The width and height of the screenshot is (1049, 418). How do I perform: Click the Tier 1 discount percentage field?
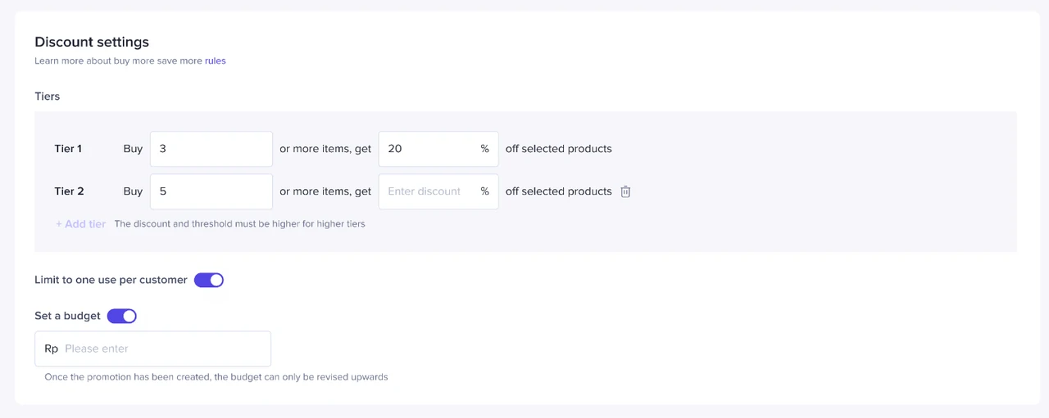point(428,149)
